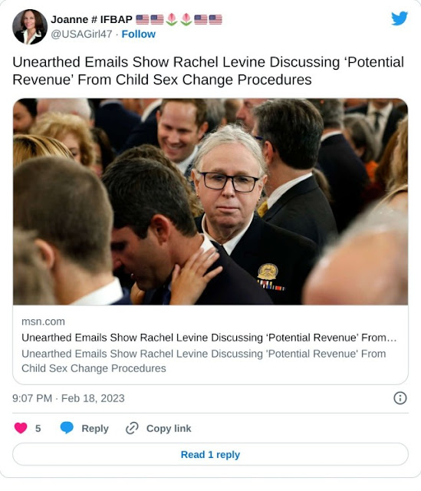Click the blue reply bubble icon
Viewport: 421px width, 491px height.
pyautogui.click(x=67, y=428)
